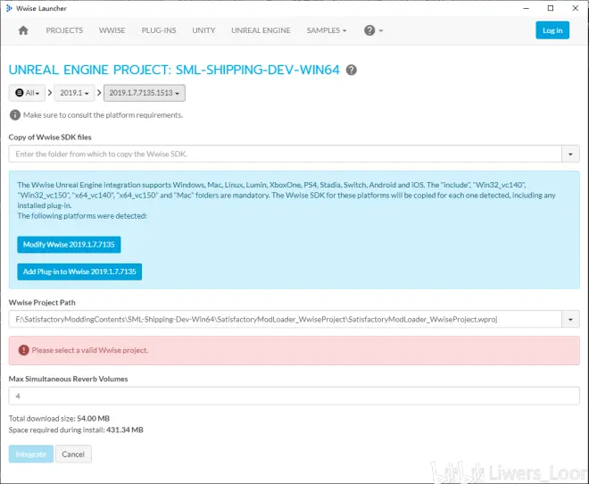The width and height of the screenshot is (589, 484).
Task: Click the help icon beside project title
Action: [x=352, y=70]
